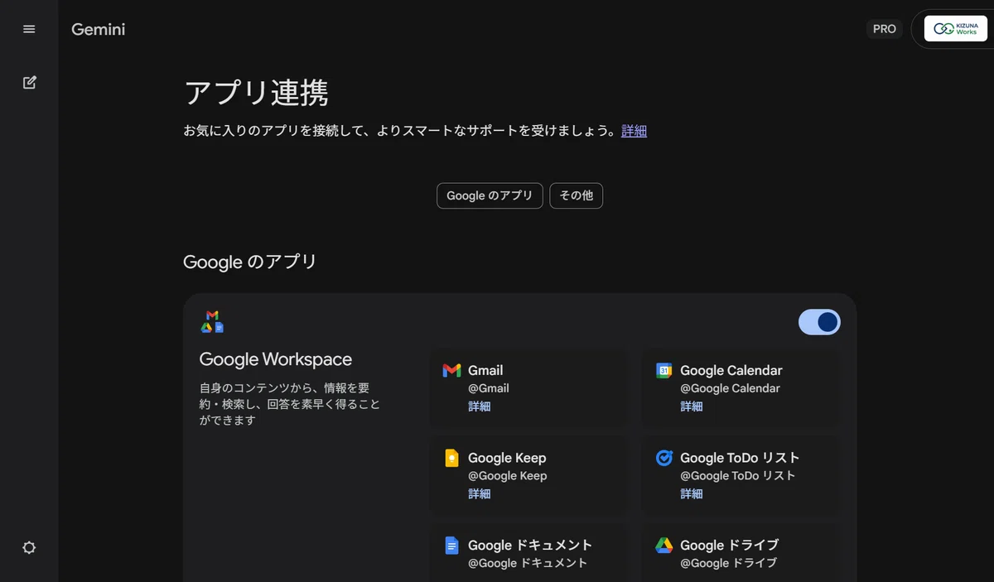Open the 詳細 link under Google ToDo リスト
994x582 pixels.
pos(692,493)
